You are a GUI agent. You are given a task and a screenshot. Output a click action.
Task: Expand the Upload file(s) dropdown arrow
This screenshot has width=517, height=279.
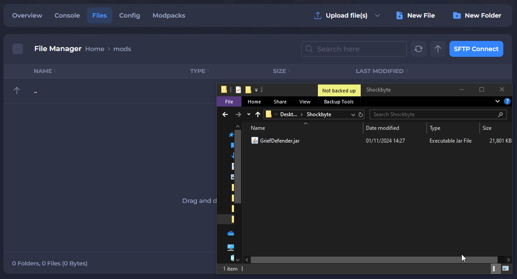[377, 15]
